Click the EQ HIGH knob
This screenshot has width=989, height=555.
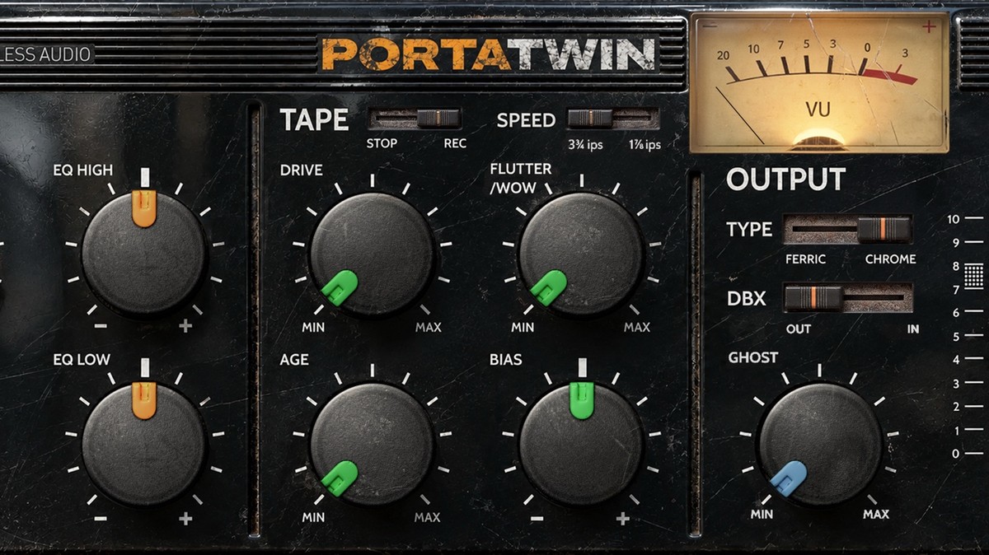coord(143,252)
